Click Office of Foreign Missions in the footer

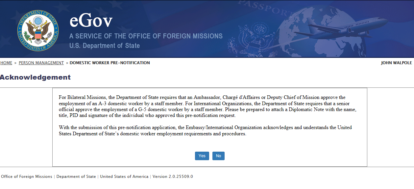[x=27, y=177]
